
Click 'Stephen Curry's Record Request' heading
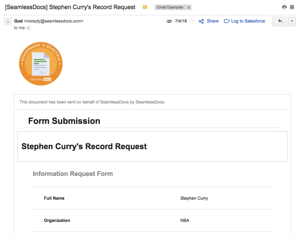tap(84, 146)
